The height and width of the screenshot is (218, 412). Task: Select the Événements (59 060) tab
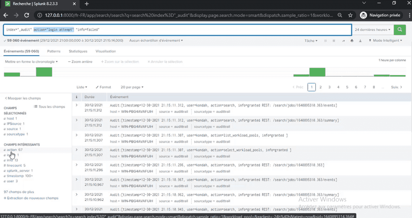click(x=21, y=51)
